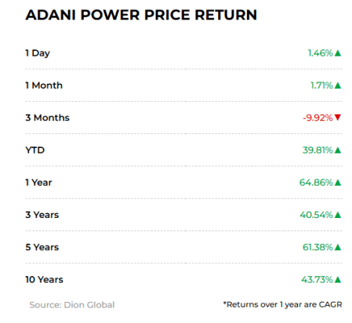
Task: Click the green up arrow beside 1.46%
Action: [338, 53]
